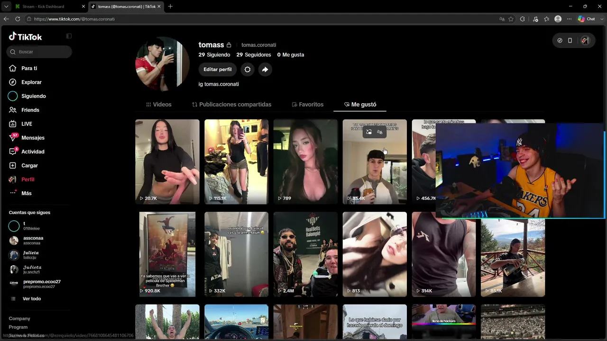The image size is (607, 341).
Task: Open the Más options menu
Action: pyautogui.click(x=26, y=193)
